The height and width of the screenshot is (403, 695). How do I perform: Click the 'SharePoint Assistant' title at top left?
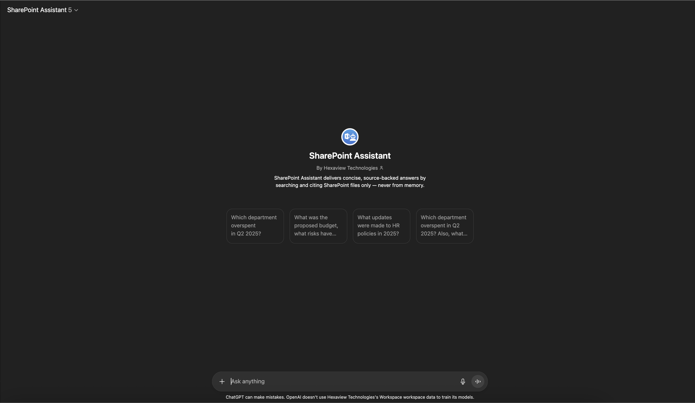click(37, 10)
